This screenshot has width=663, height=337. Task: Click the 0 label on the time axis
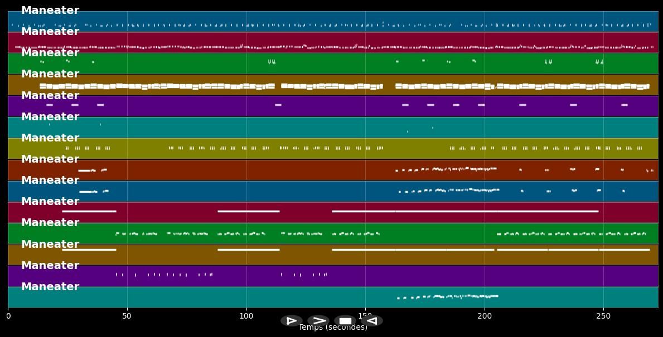click(8, 316)
